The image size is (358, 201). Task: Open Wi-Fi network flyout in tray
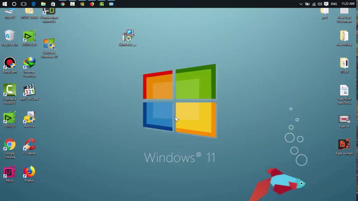(x=314, y=4)
